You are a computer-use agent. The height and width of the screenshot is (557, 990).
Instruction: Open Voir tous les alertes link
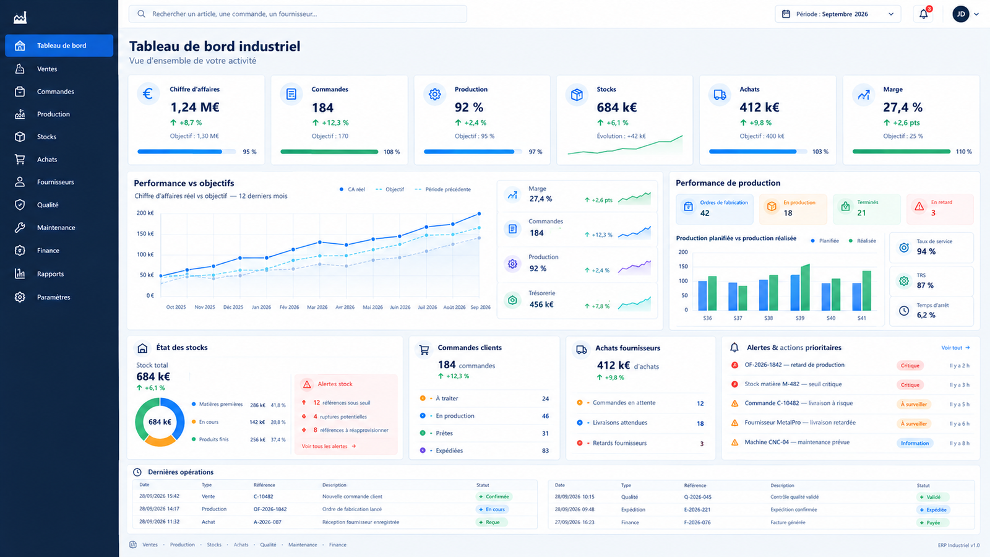tap(329, 446)
